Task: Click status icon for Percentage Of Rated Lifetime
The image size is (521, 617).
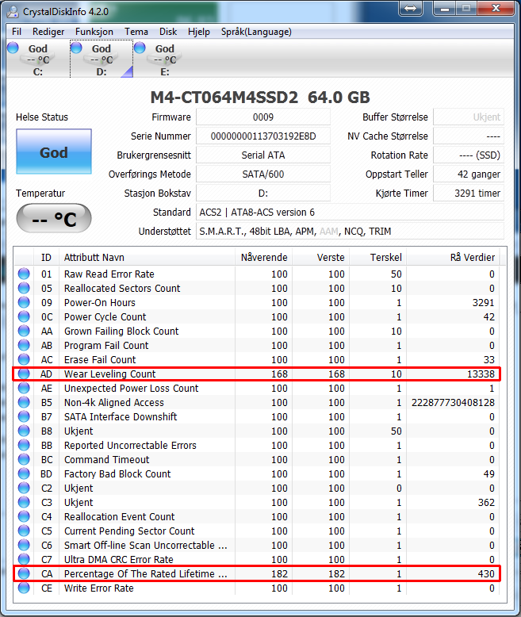Action: [x=24, y=573]
